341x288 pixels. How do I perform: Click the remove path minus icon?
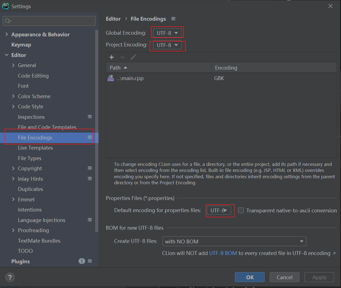[122, 57]
